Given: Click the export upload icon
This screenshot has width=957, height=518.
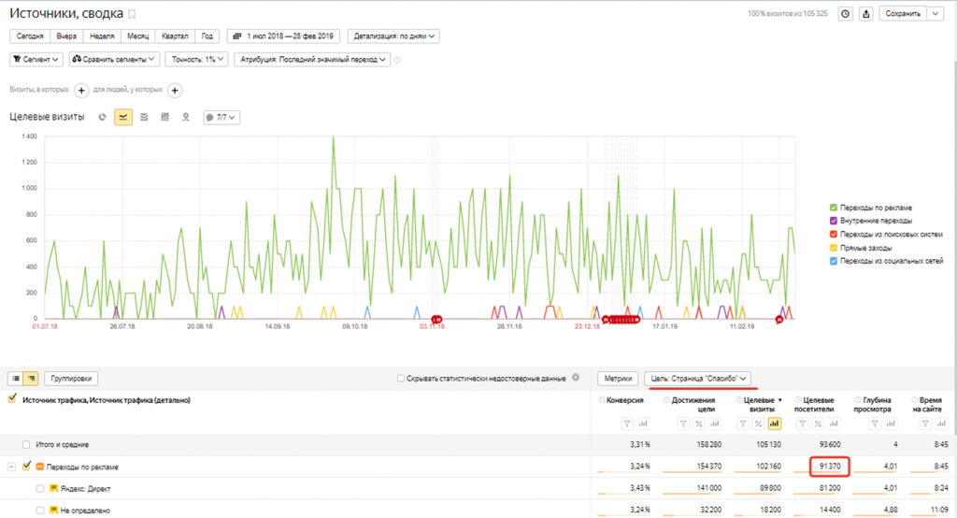Looking at the screenshot, I should [865, 13].
